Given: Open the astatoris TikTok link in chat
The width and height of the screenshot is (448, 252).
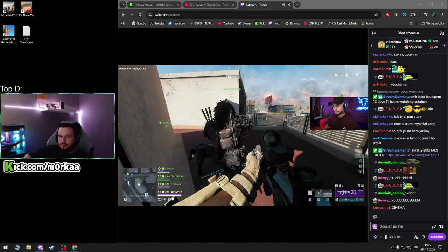Looking at the screenshot, I should coord(412,155).
